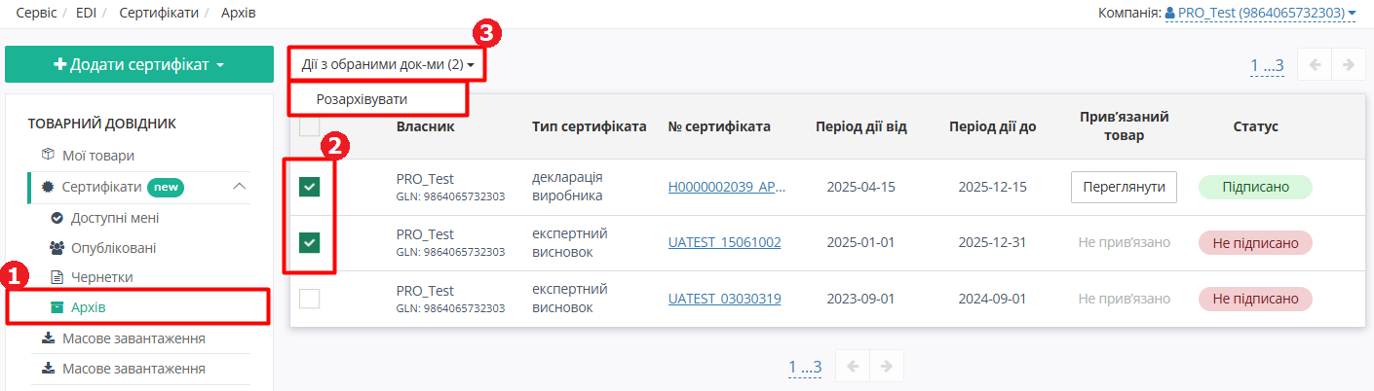Open Чернетки certificates
Image resolution: width=1374 pixels, height=391 pixels.
[x=102, y=277]
